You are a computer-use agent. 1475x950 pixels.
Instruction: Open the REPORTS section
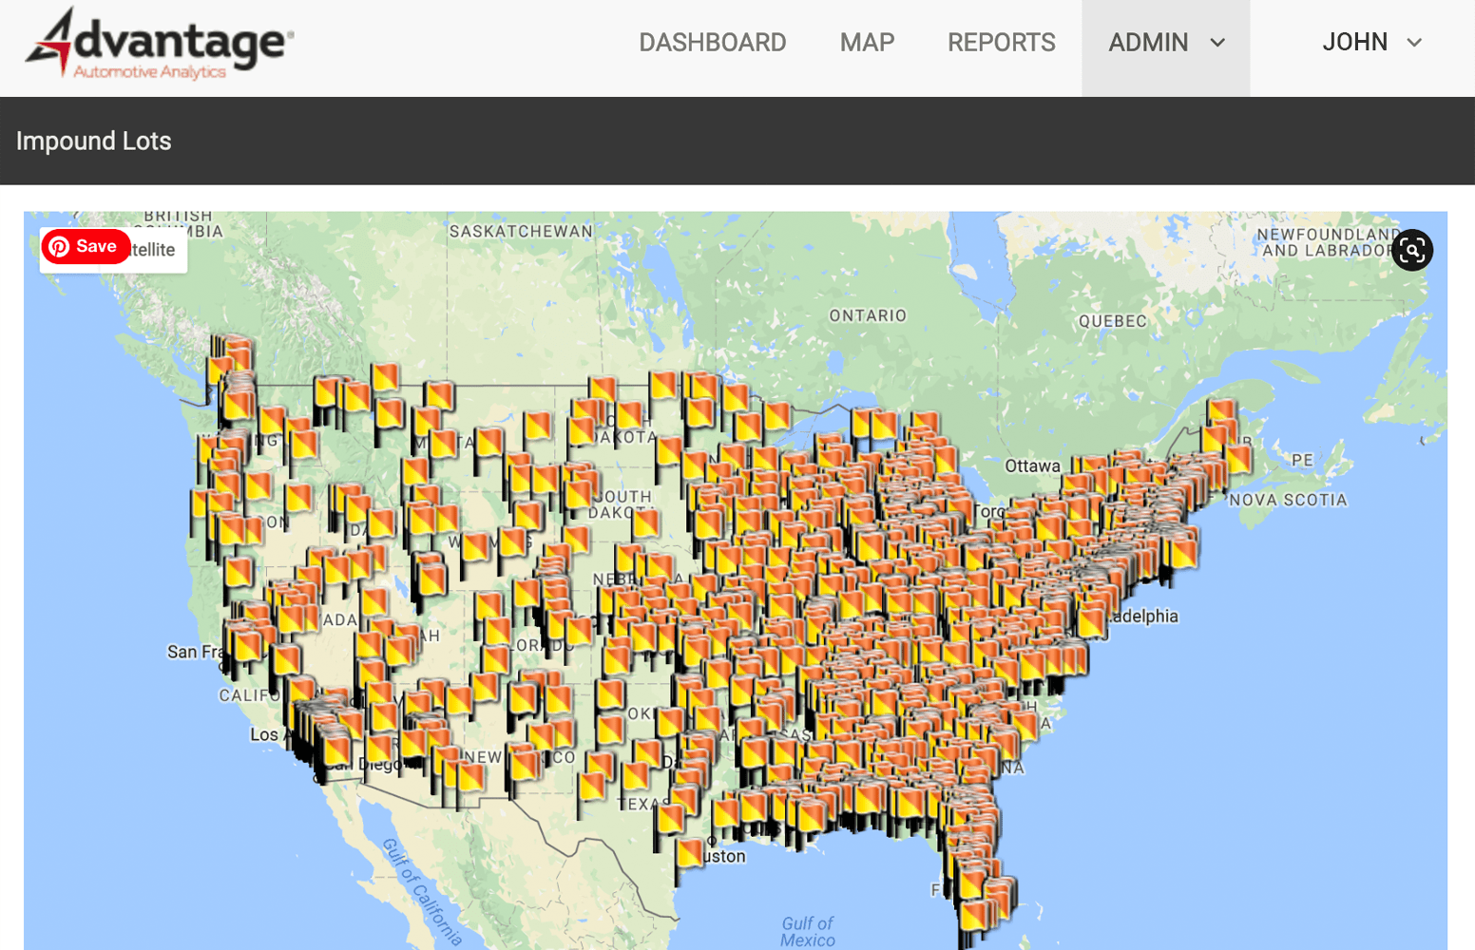(x=1001, y=43)
